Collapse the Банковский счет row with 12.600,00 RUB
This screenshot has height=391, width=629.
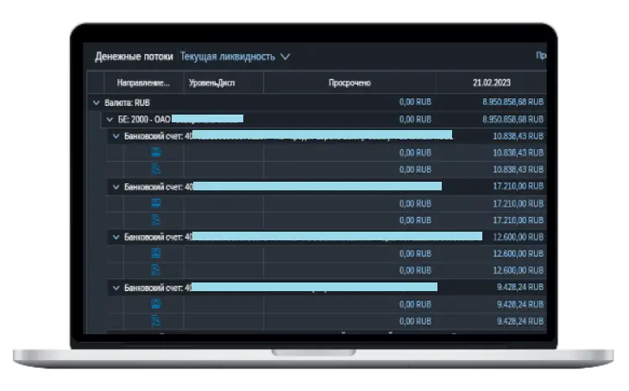[116, 236]
